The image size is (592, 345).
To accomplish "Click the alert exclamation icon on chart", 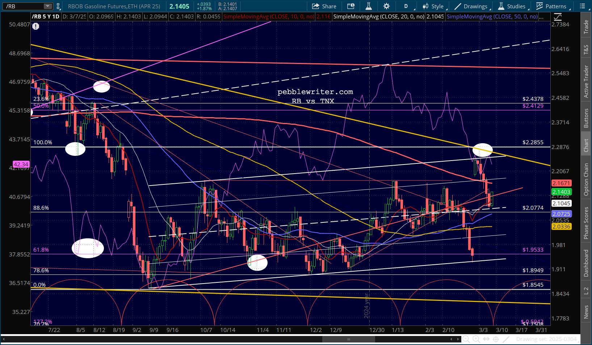I will tap(35, 26).
